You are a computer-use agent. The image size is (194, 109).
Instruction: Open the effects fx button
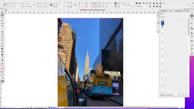coord(110,3)
